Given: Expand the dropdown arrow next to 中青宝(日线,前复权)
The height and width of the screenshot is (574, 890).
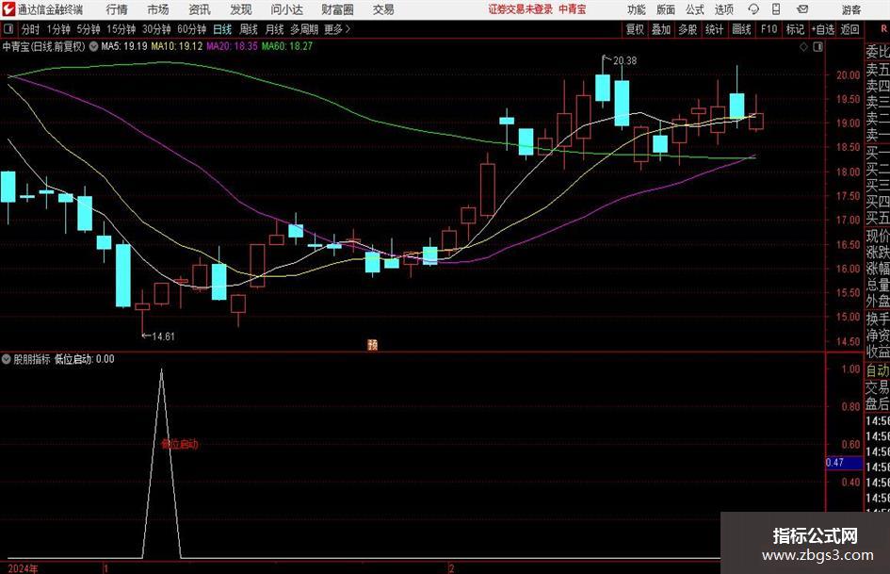Looking at the screenshot, I should [93, 46].
